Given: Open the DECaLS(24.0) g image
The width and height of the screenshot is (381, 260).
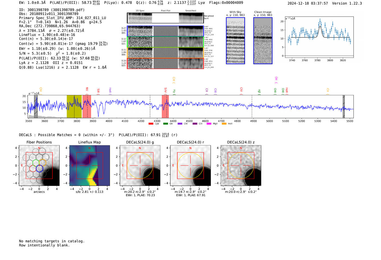Looking at the screenshot, I should pos(140,166).
